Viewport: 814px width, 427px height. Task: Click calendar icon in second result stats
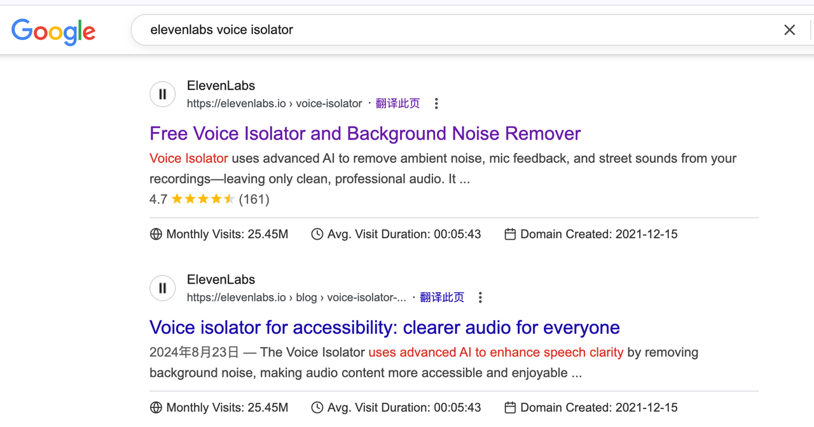(x=510, y=407)
